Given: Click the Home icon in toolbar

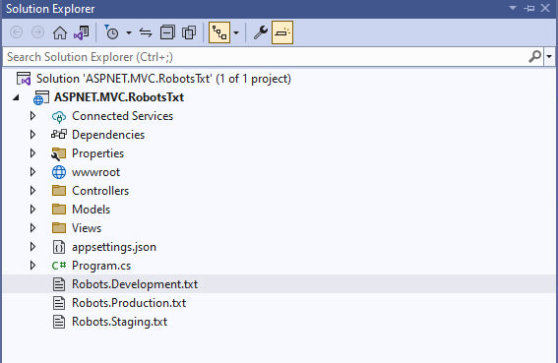Looking at the screenshot, I should coord(60,32).
